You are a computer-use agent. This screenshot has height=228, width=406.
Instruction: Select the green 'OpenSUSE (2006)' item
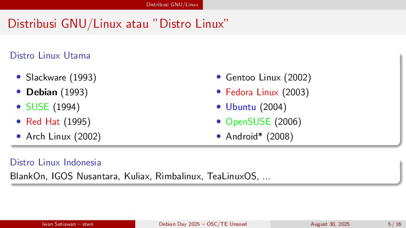[264, 122]
